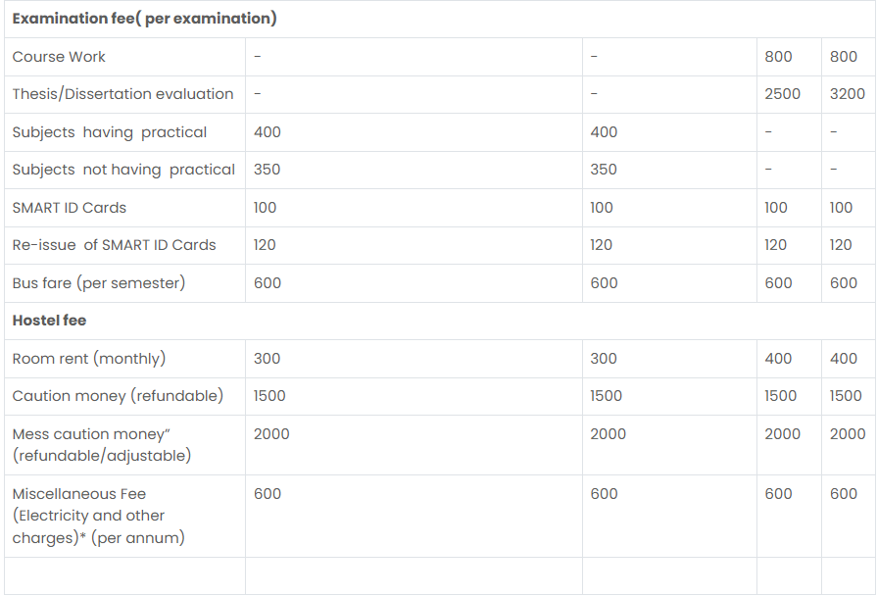Click the 'Bus fare (per semester)' label
Viewport: 877px width, 596px height.
(x=98, y=283)
